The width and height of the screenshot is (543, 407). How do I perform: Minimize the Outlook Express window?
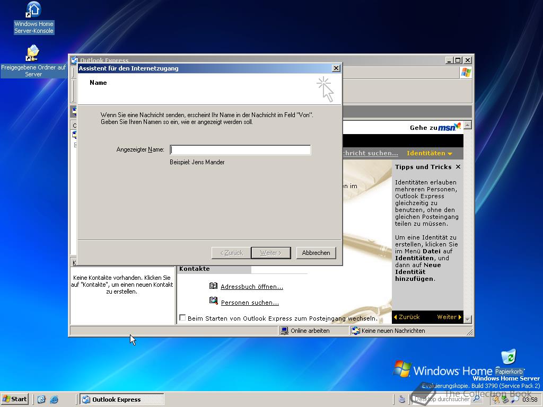pos(449,60)
